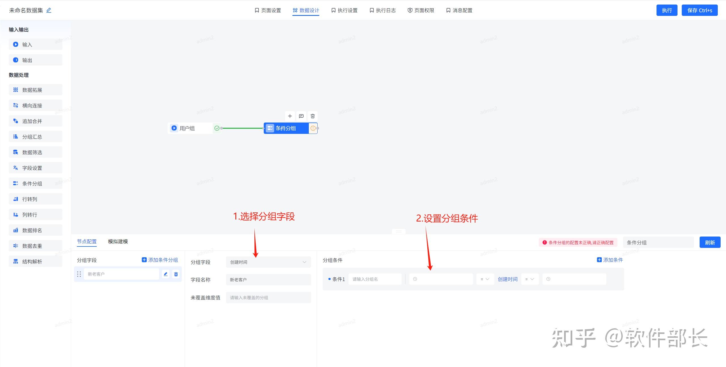The width and height of the screenshot is (726, 367).
Task: Open first equals operator dropdown in 条件1
Action: coord(485,279)
